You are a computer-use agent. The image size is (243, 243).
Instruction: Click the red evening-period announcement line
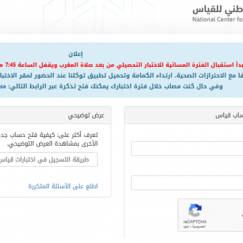(122, 65)
